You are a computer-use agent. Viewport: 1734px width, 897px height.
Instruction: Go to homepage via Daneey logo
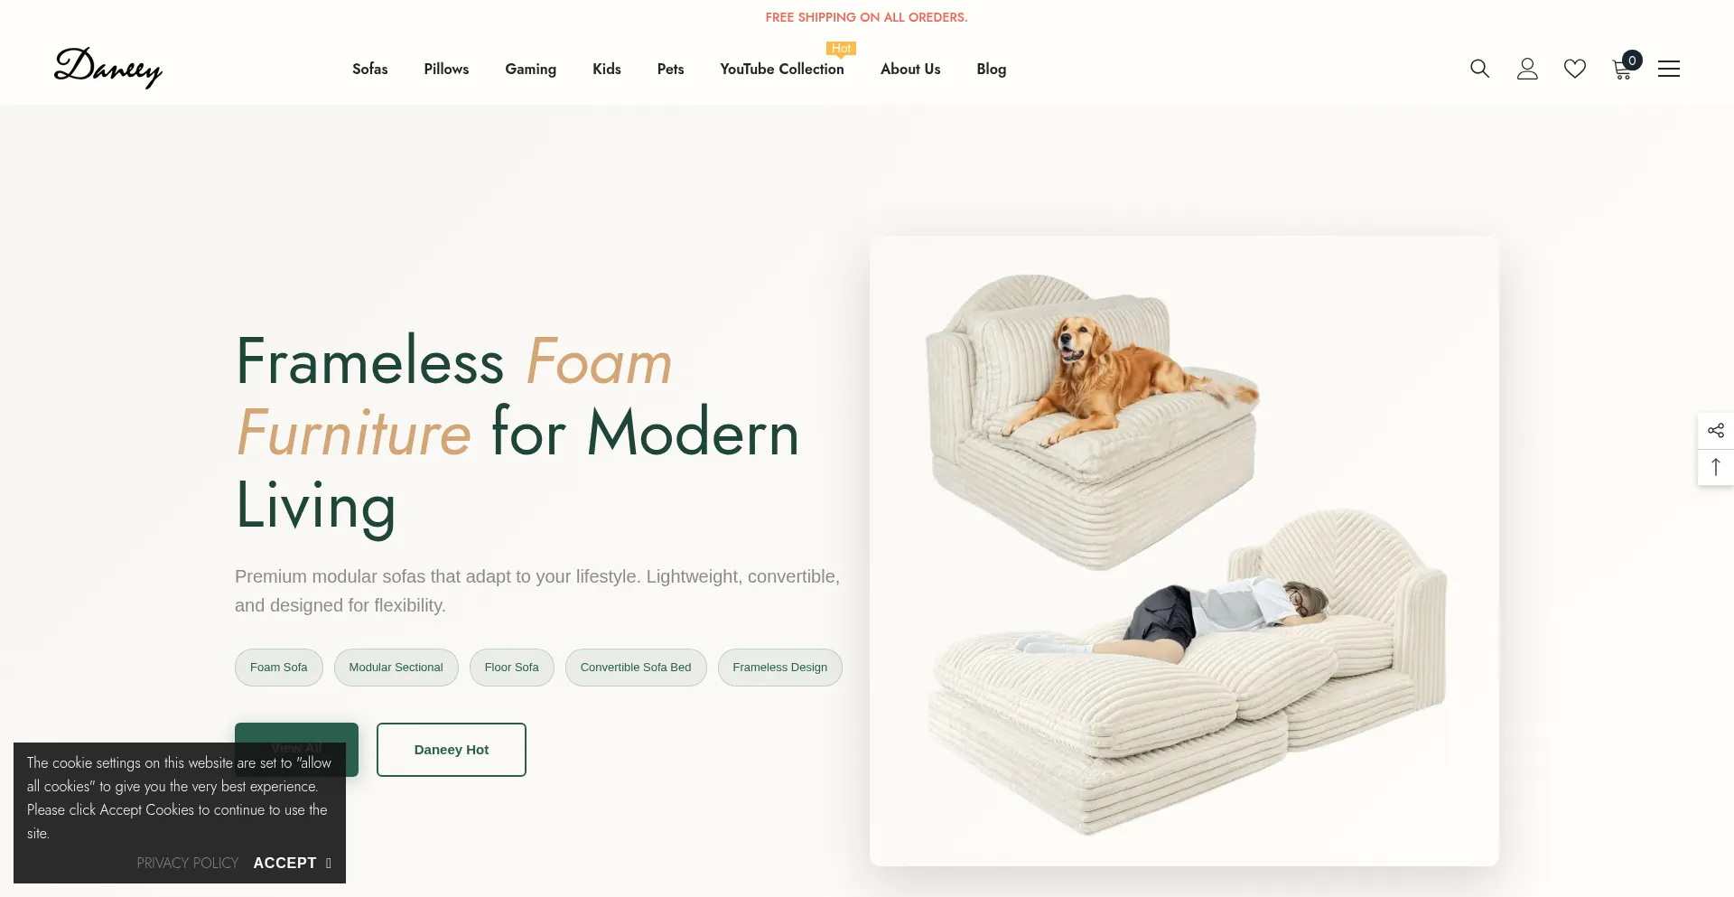tap(108, 68)
